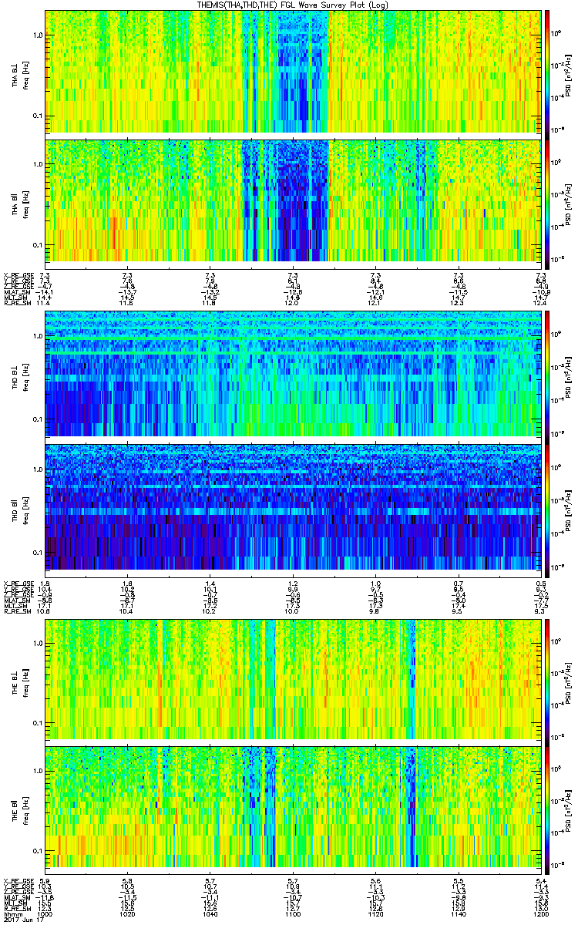Screen dimensions: 578x925
Task: Click the PSD color bar beside THE B-parallel panel
Action: click(x=547, y=809)
